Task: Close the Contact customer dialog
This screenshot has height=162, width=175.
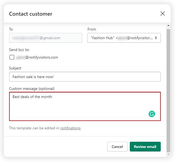Action: click(163, 13)
